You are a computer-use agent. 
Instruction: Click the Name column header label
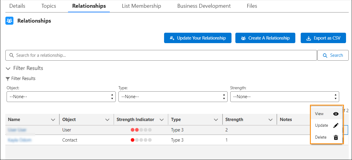(x=14, y=120)
